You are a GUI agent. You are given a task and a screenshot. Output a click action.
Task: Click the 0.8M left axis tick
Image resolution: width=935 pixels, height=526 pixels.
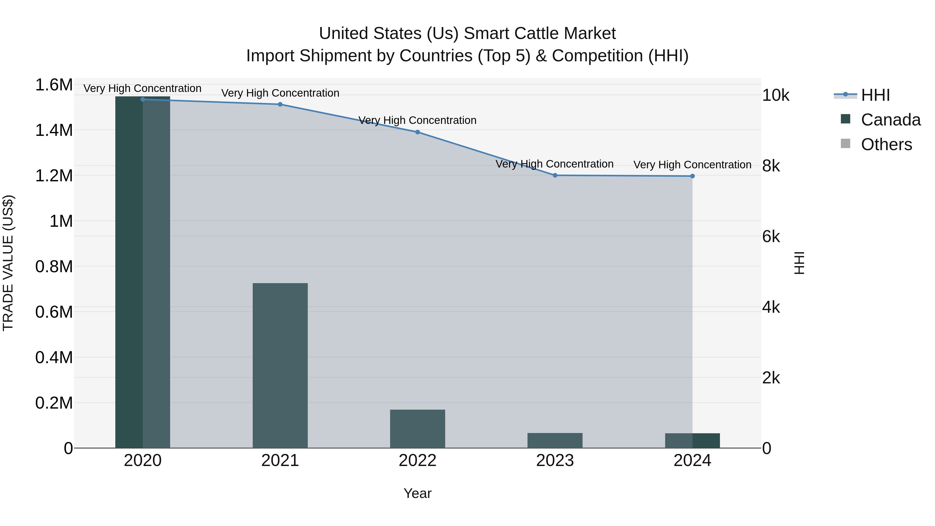[54, 267]
